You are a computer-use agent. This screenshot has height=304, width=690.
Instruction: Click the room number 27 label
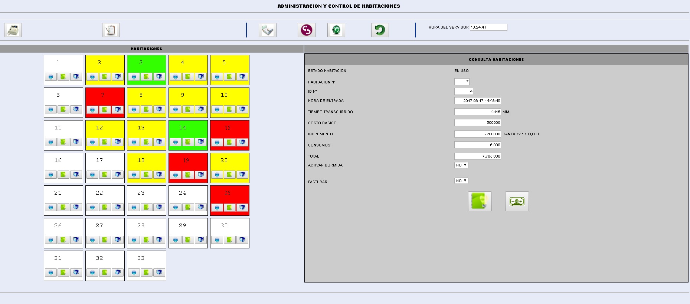coord(99,226)
